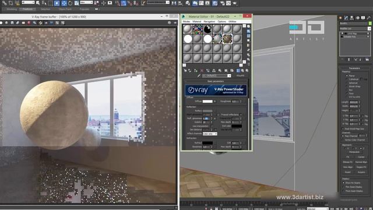373x210 pixels.
Task: Select the Box mapping radio button
Action: click(347, 90)
